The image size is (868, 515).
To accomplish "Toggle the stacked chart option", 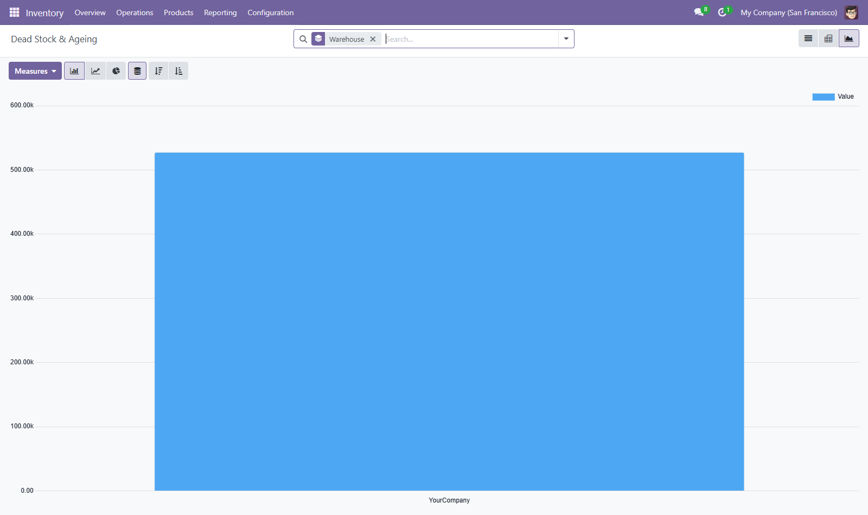I will [x=137, y=71].
